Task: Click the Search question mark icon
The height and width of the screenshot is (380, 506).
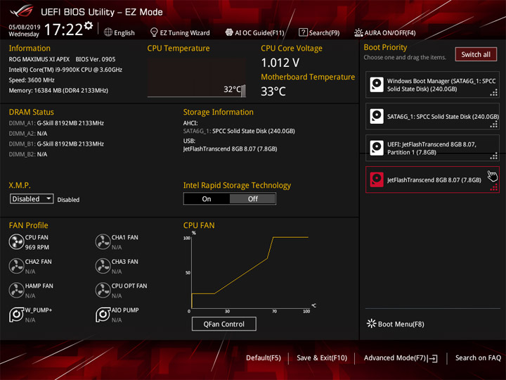Action: tap(303, 32)
